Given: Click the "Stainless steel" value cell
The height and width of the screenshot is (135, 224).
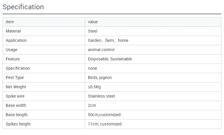Looking at the screenshot, I should (101, 96).
